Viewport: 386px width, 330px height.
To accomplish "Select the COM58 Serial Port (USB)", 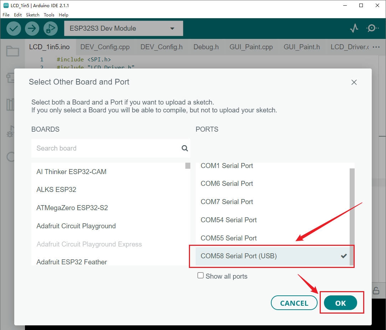I will 273,256.
